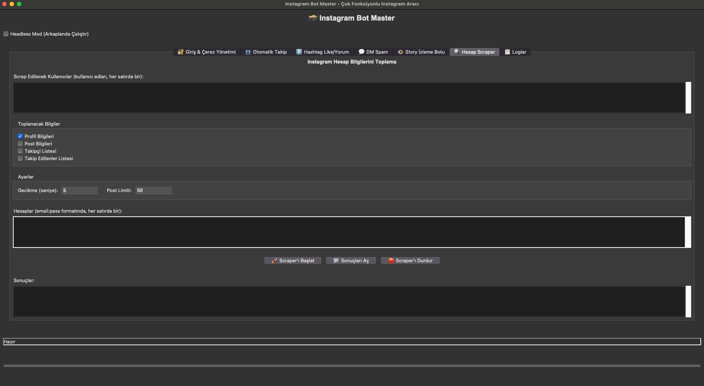704x386 pixels.
Task: Check the Takip Edilenler Listesi option
Action: point(20,158)
